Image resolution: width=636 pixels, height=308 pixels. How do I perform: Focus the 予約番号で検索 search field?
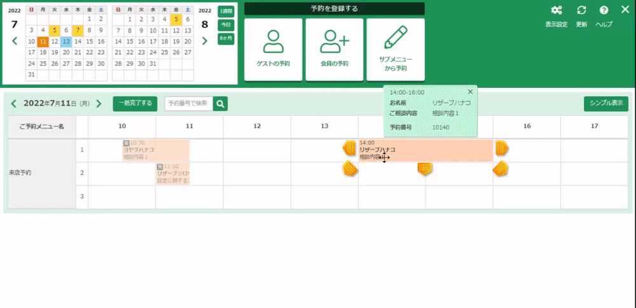point(189,104)
